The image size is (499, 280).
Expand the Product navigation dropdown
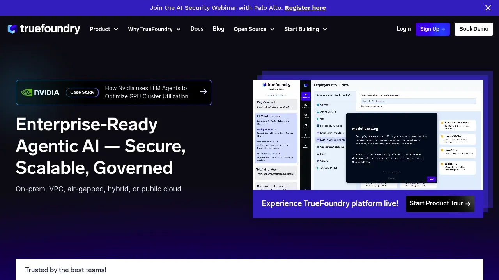(104, 29)
